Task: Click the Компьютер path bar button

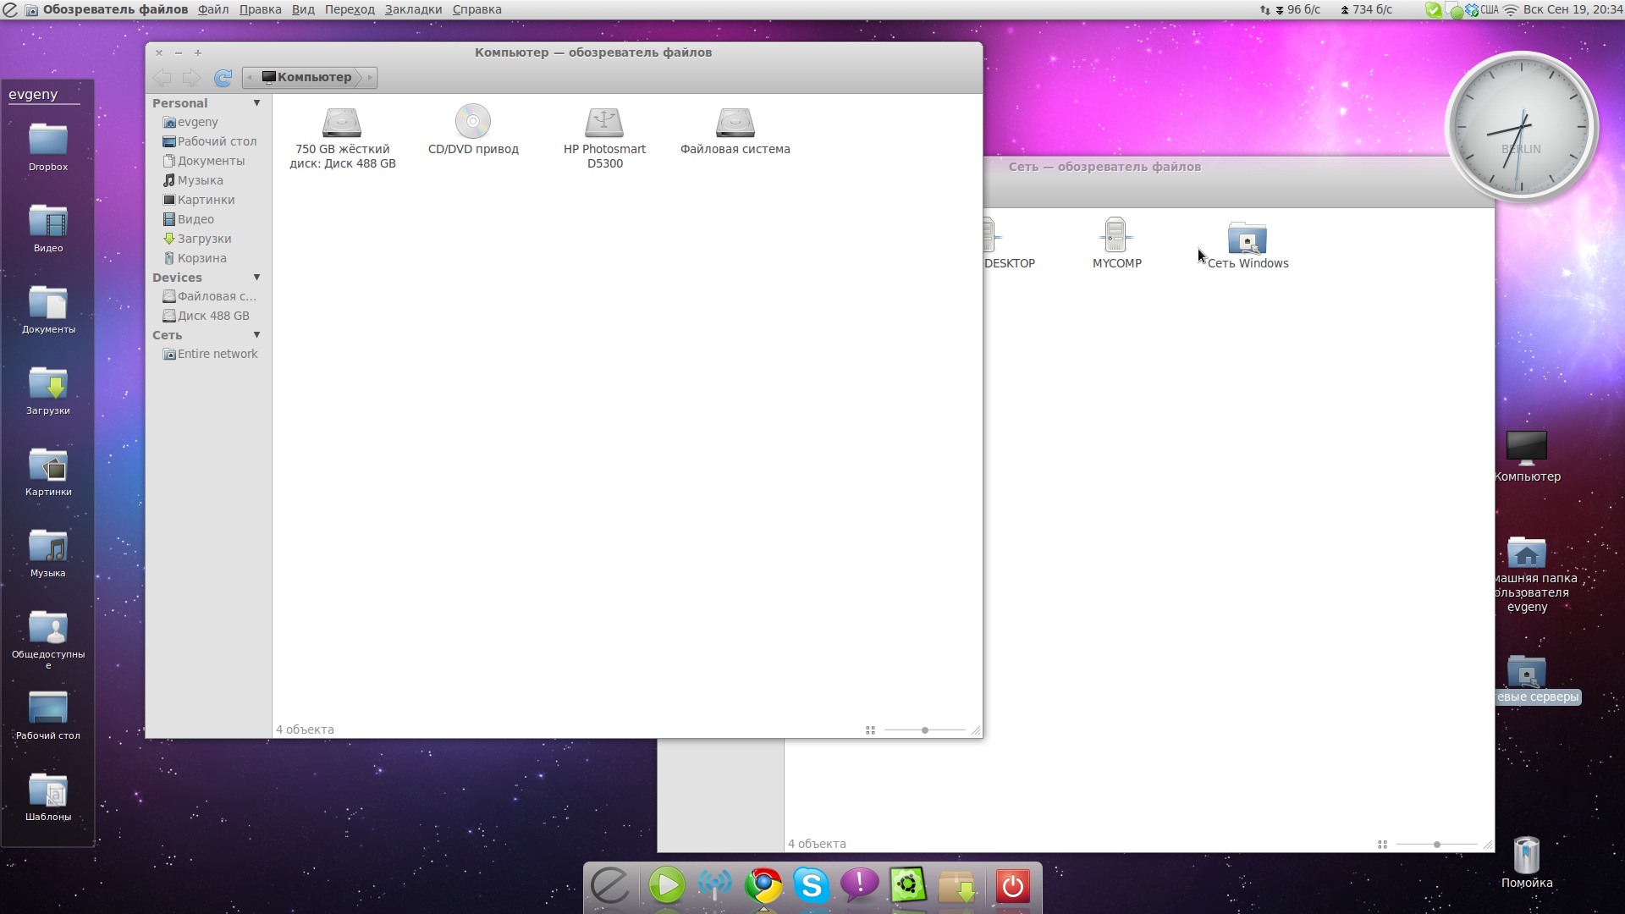Action: point(308,78)
